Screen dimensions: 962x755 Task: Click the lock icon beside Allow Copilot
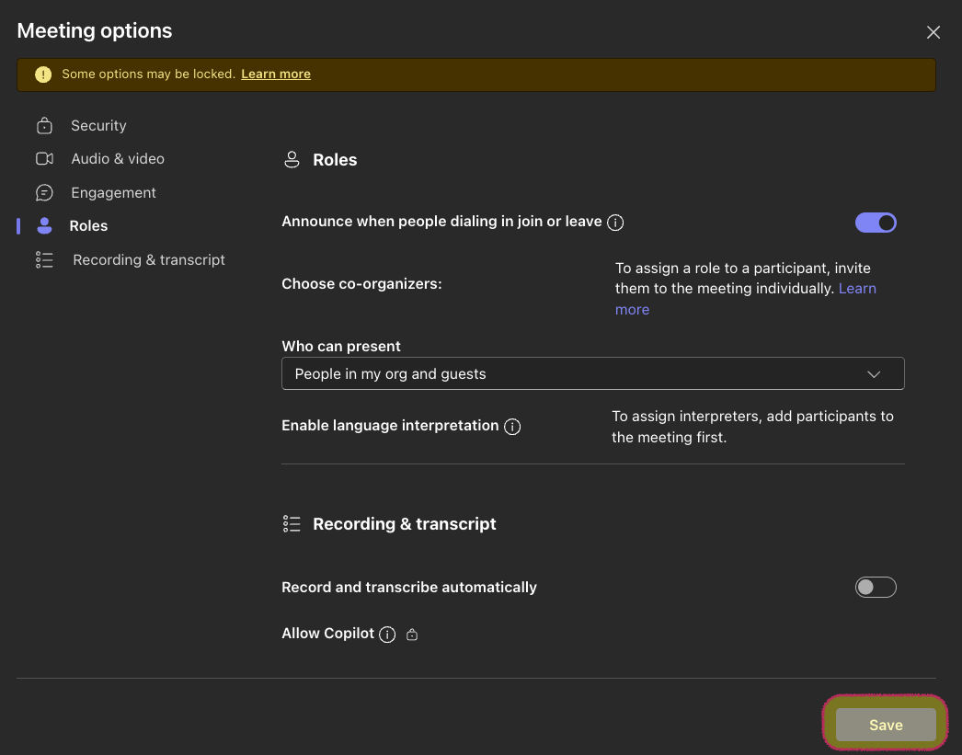pos(412,635)
